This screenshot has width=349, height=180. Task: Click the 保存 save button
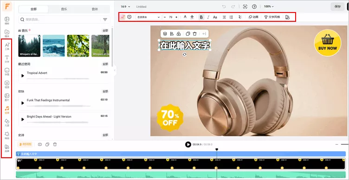click(337, 6)
